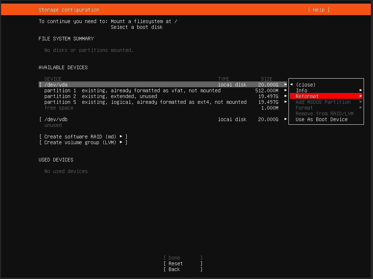This screenshot has width=373, height=279.
Task: Expand the arrow menu for /dev/vdb
Action: click(x=286, y=119)
